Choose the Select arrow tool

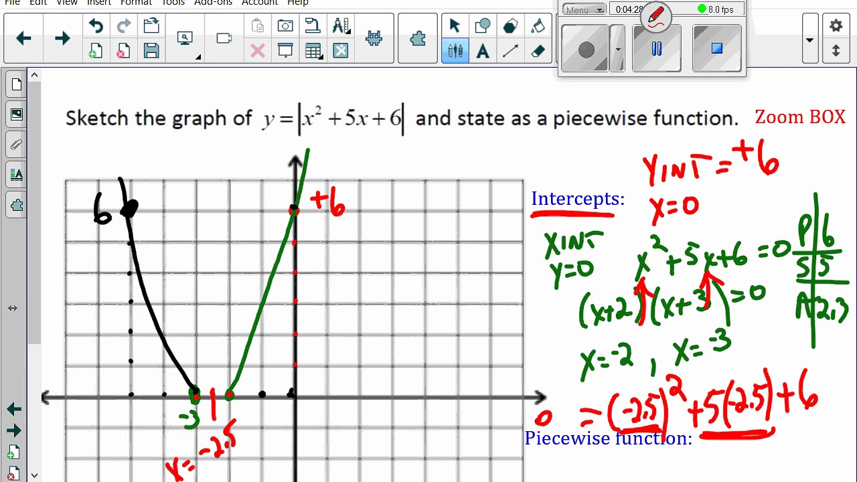point(455,26)
